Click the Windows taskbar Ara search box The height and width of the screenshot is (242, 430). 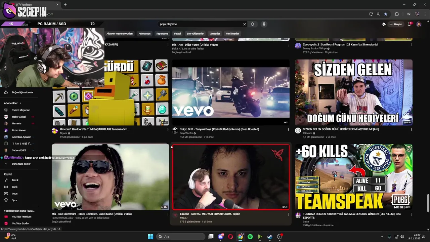(181, 237)
